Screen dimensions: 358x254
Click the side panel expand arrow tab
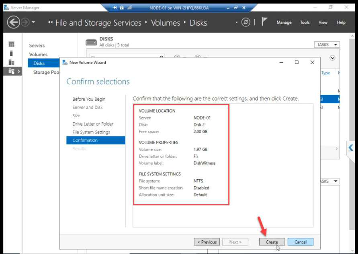351,148
